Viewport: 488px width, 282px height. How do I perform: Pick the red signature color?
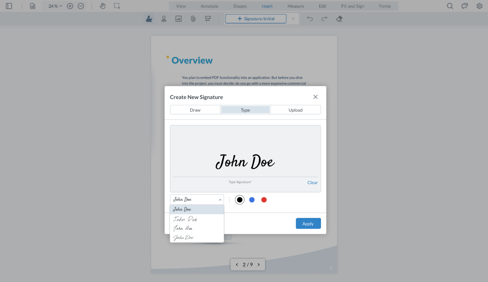[x=264, y=200]
